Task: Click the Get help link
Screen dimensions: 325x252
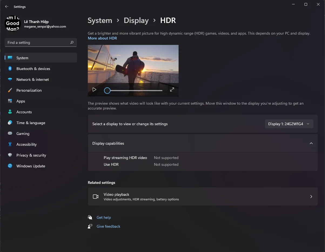Action: click(x=104, y=217)
